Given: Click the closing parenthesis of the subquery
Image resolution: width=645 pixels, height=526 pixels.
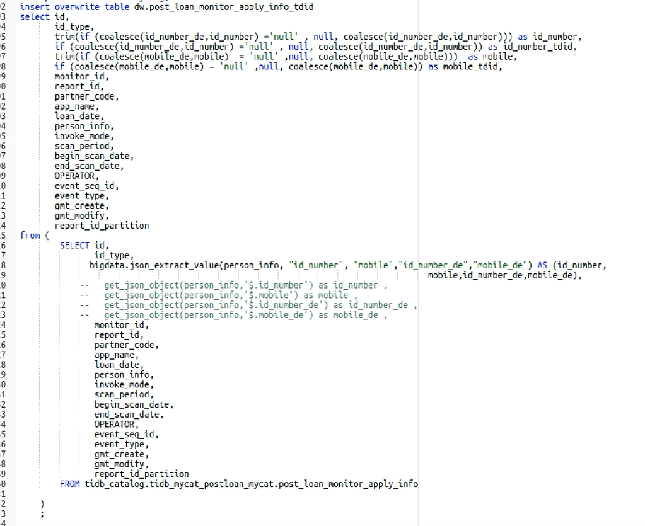Looking at the screenshot, I should pos(42,504).
